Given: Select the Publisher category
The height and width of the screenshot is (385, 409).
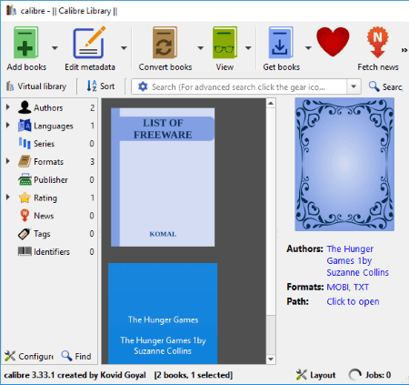Looking at the screenshot, I should click(x=50, y=179).
